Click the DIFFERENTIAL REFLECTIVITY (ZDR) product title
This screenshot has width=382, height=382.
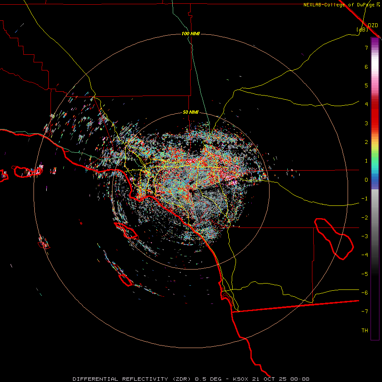[x=132, y=379]
